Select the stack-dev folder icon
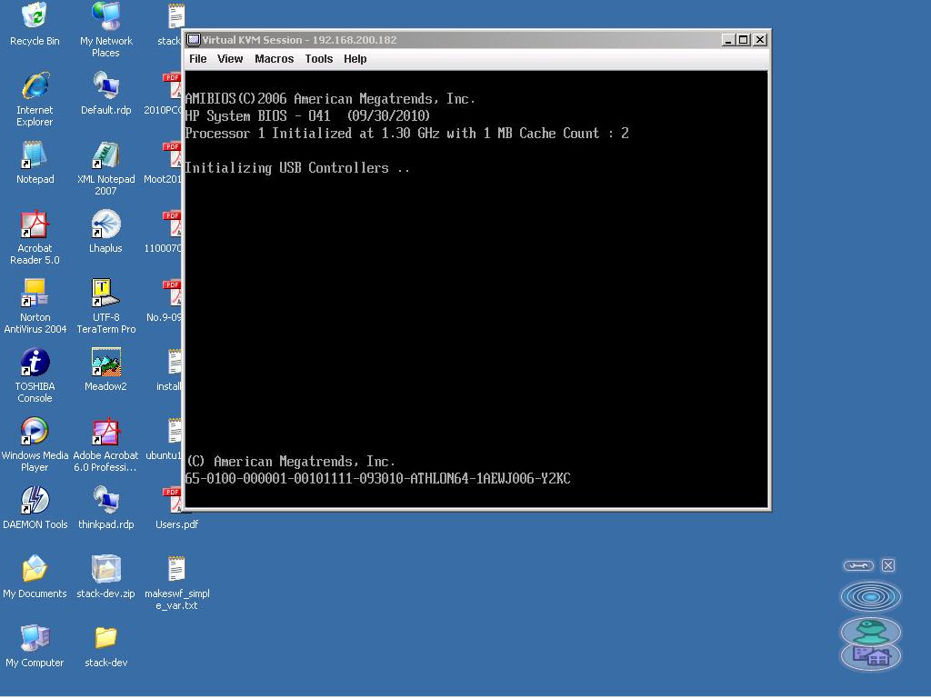Image resolution: width=931 pixels, height=698 pixels. pos(106,639)
